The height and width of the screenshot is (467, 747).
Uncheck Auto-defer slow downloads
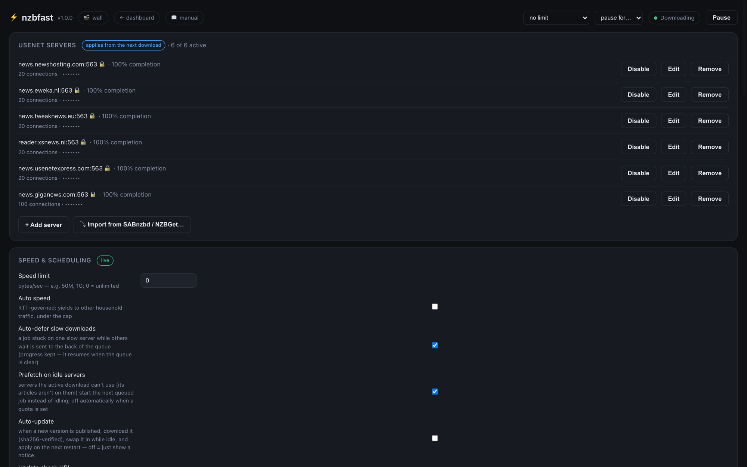click(435, 345)
